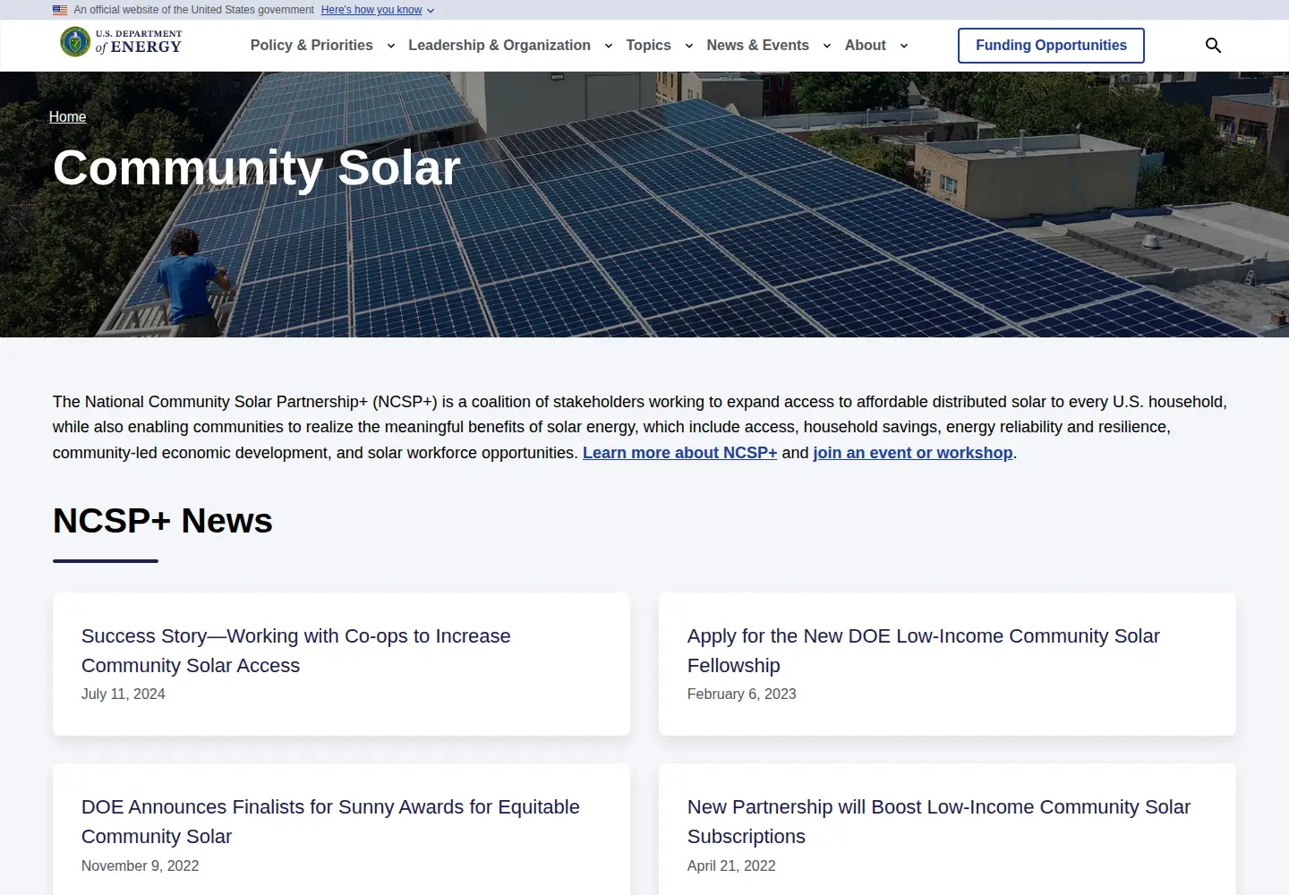Expand the Topics menu chevron
This screenshot has width=1289, height=895.
click(689, 46)
